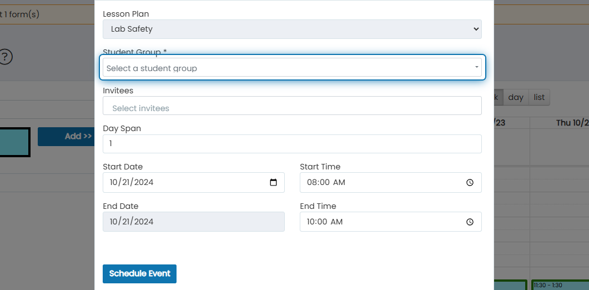Click the student group dropdown arrow
This screenshot has height=290, width=589.
click(476, 67)
